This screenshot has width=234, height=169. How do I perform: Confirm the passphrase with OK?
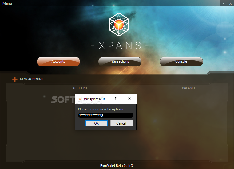(x=97, y=123)
